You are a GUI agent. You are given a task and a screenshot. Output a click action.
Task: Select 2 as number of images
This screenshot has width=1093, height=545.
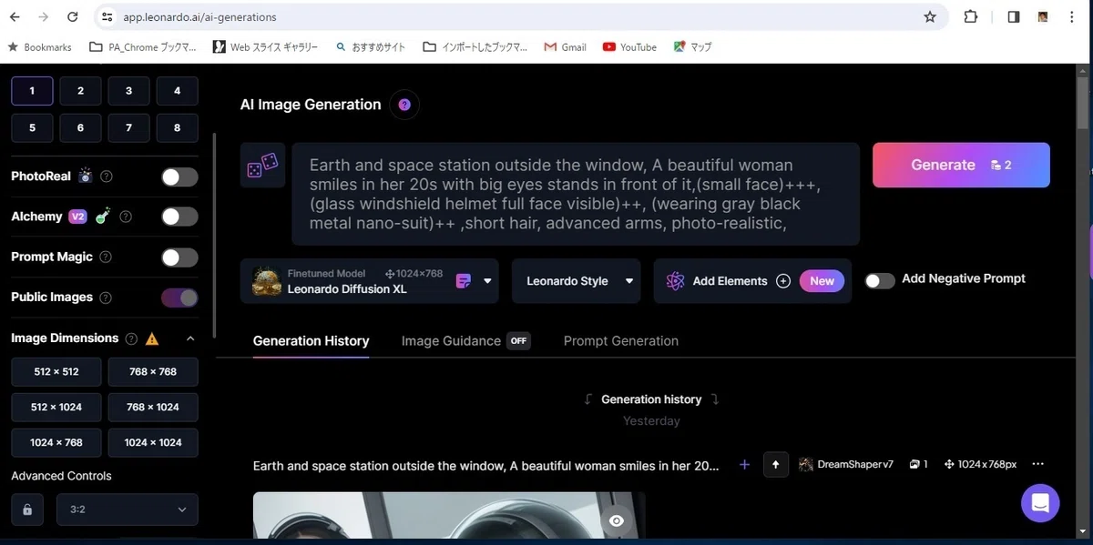pos(80,90)
